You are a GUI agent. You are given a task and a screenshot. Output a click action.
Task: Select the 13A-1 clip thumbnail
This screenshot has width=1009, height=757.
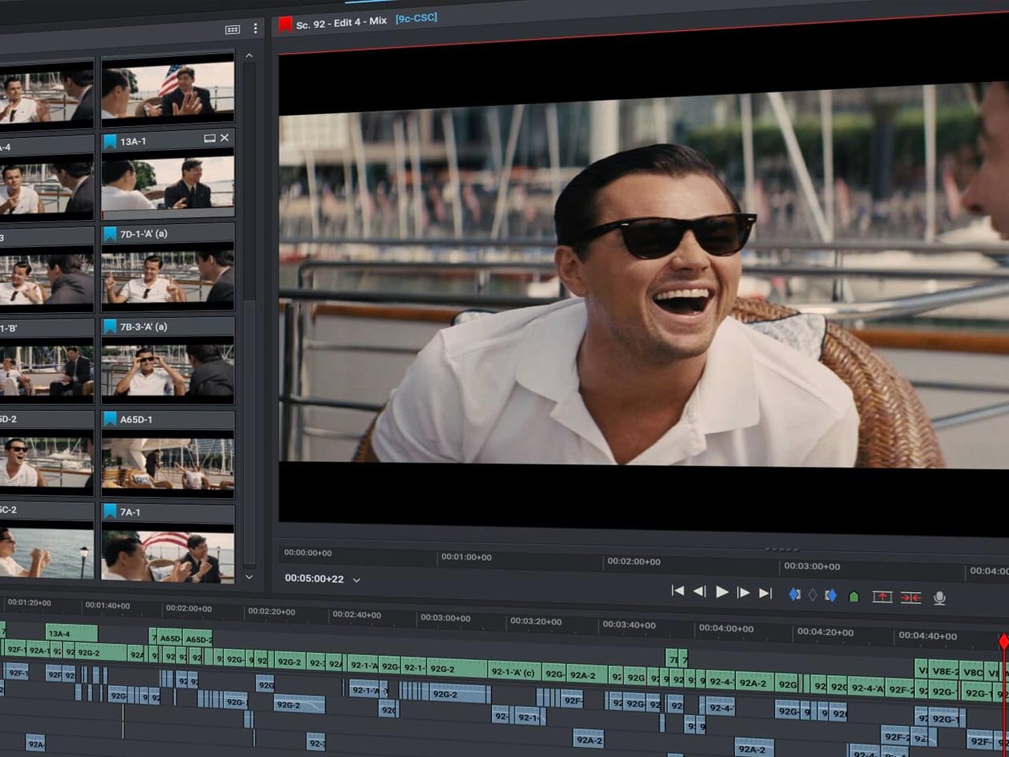tap(168, 185)
